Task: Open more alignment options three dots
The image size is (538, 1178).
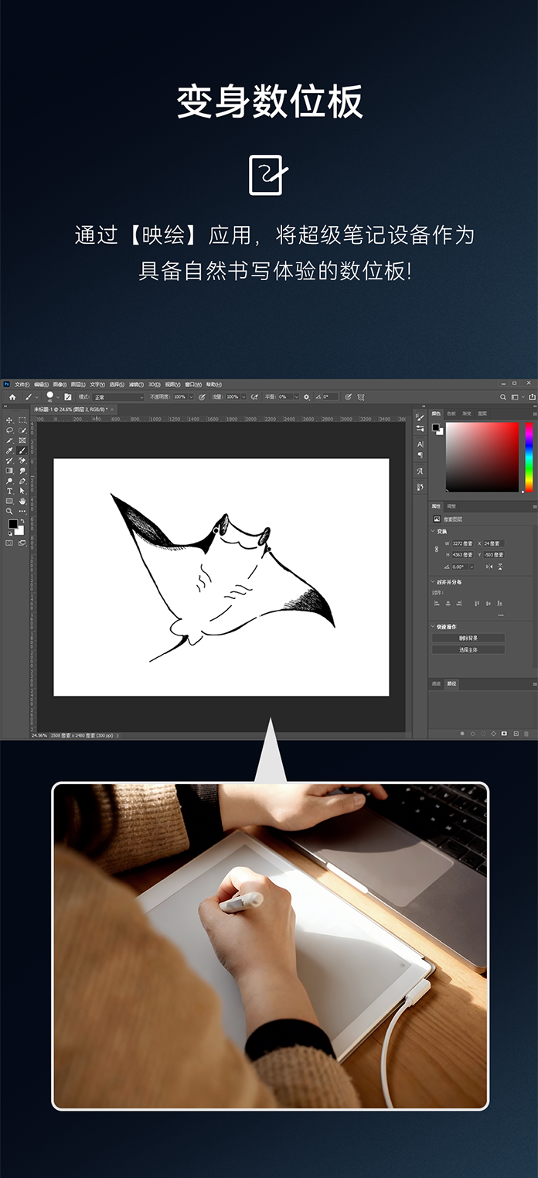Action: 501,615
